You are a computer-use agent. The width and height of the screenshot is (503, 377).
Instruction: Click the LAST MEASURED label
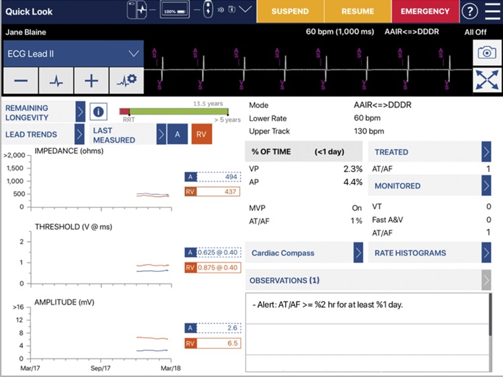[114, 136]
